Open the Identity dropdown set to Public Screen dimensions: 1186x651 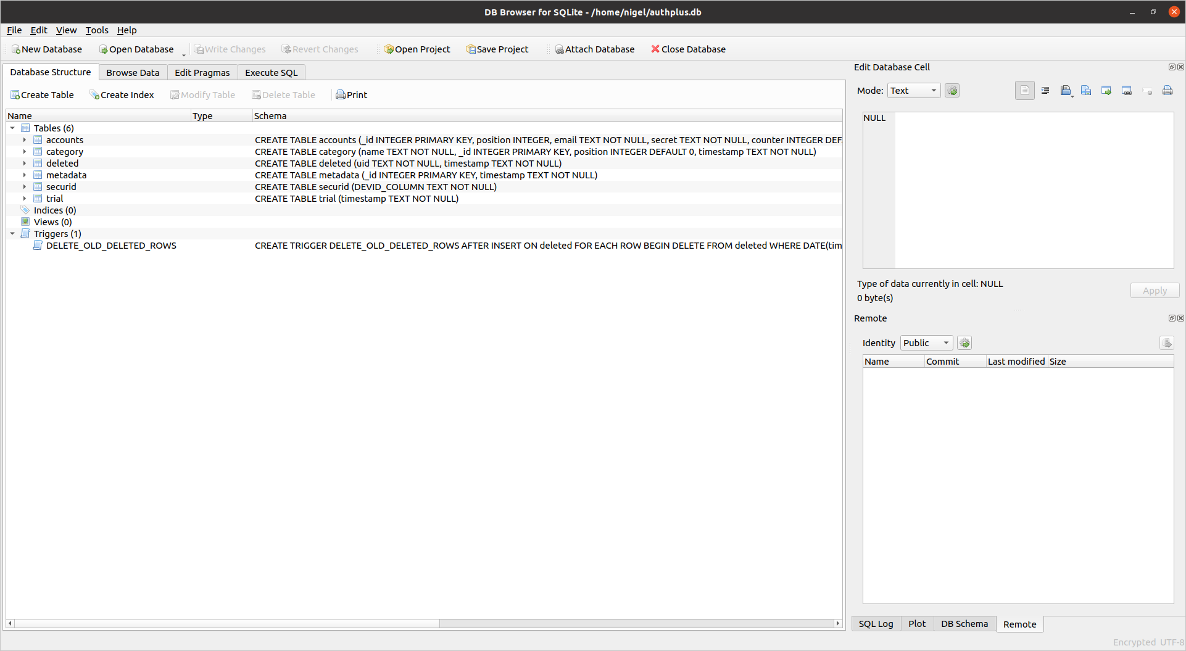[x=927, y=343]
